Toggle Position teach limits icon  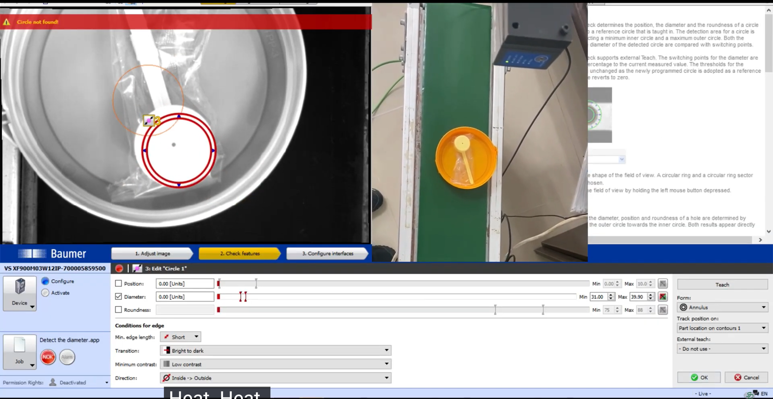[x=662, y=284]
